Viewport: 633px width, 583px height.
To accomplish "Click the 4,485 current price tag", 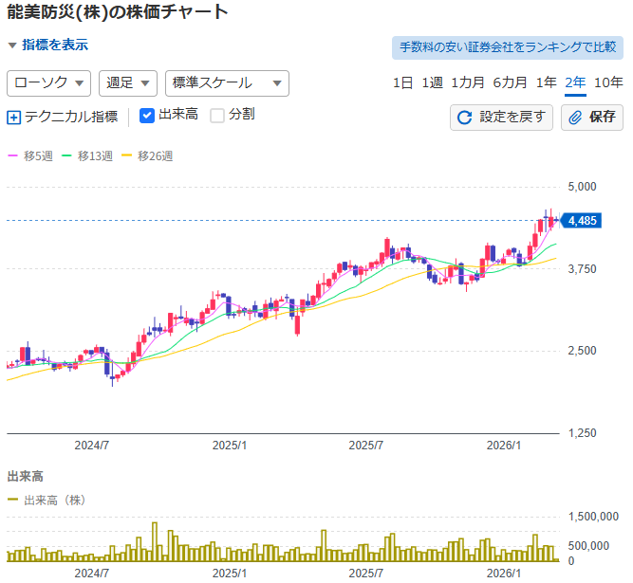I will tap(580, 221).
